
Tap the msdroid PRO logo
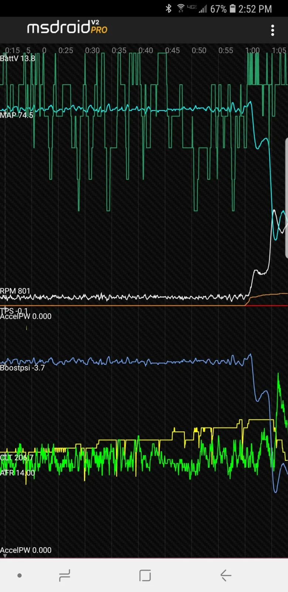click(67, 28)
